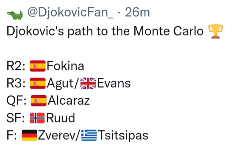Click the UK flag beside Evans
Screen dimensions: 250x152
[x=88, y=84]
